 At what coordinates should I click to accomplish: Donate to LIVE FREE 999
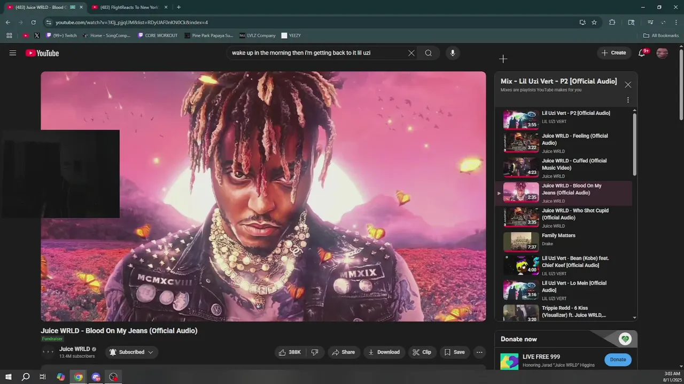(x=618, y=359)
